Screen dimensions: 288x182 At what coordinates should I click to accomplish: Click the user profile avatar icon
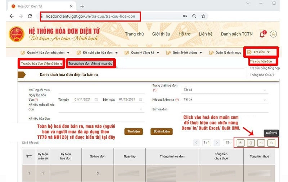click(273, 34)
